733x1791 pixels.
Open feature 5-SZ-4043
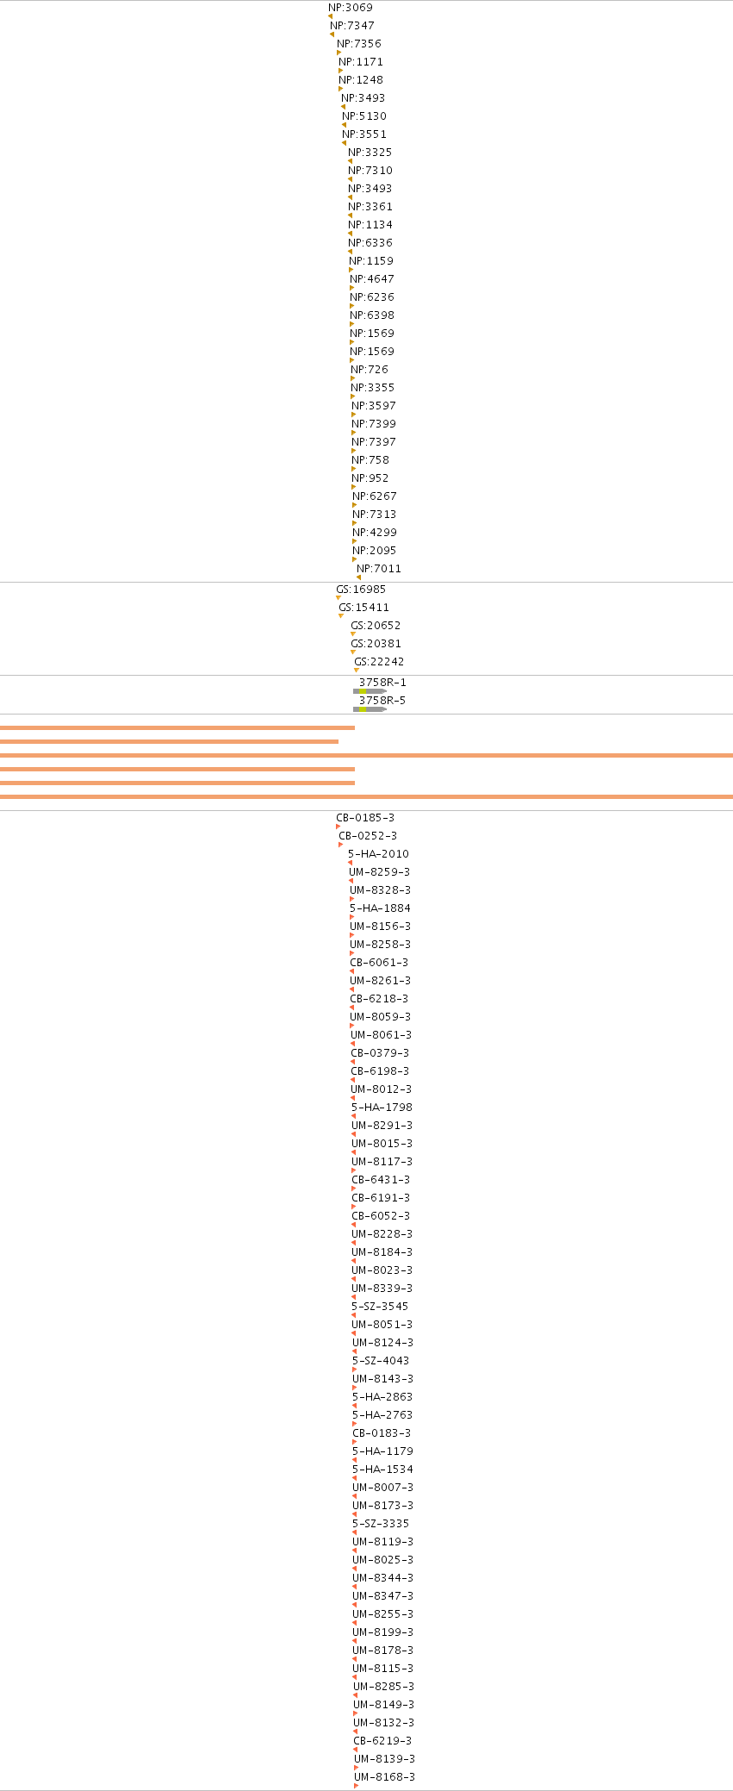pyautogui.click(x=381, y=1361)
